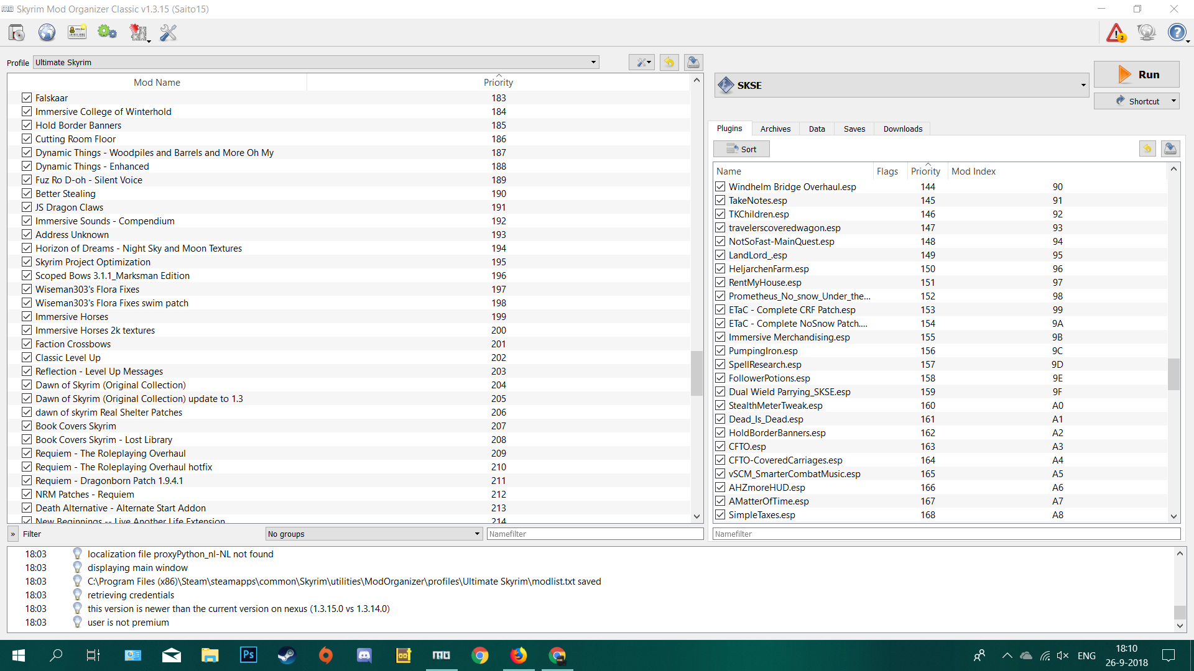Disable the PumpingIron.esp plugin
Screen dimensions: 1194x671
[x=720, y=350]
